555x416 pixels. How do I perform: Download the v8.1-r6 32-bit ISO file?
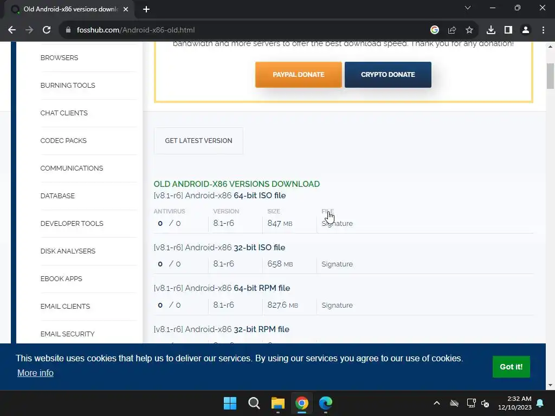click(x=220, y=248)
